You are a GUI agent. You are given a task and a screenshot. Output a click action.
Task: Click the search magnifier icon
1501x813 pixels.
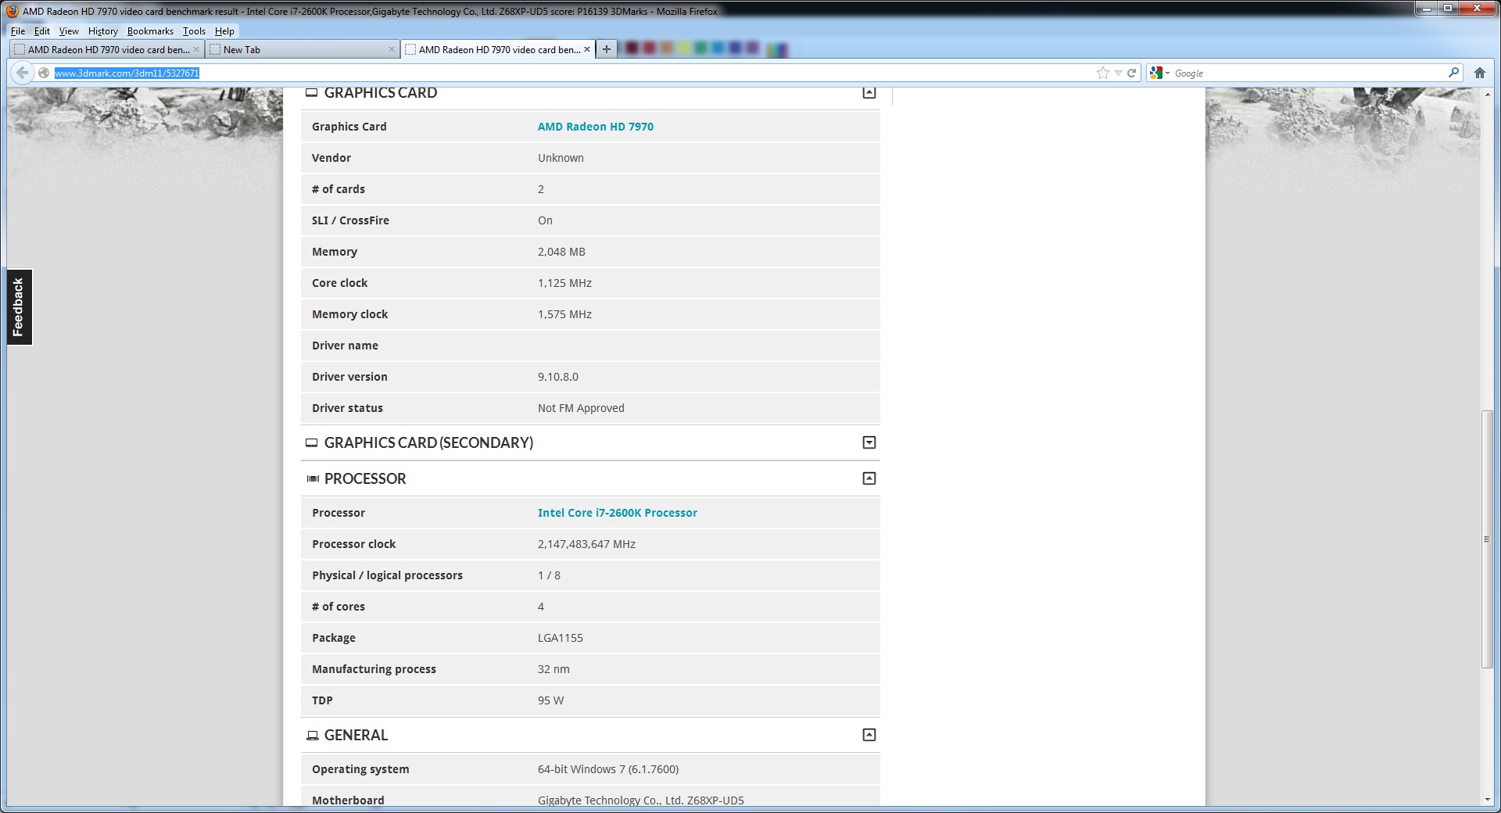(x=1453, y=73)
